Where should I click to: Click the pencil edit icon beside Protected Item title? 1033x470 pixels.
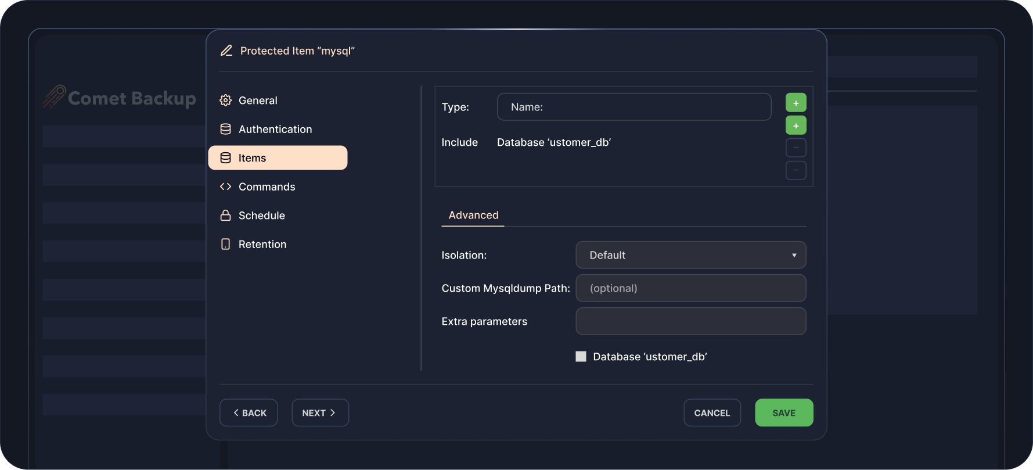click(x=226, y=51)
